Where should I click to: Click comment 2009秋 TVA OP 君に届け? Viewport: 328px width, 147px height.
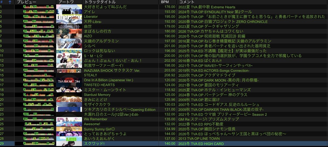(199, 100)
